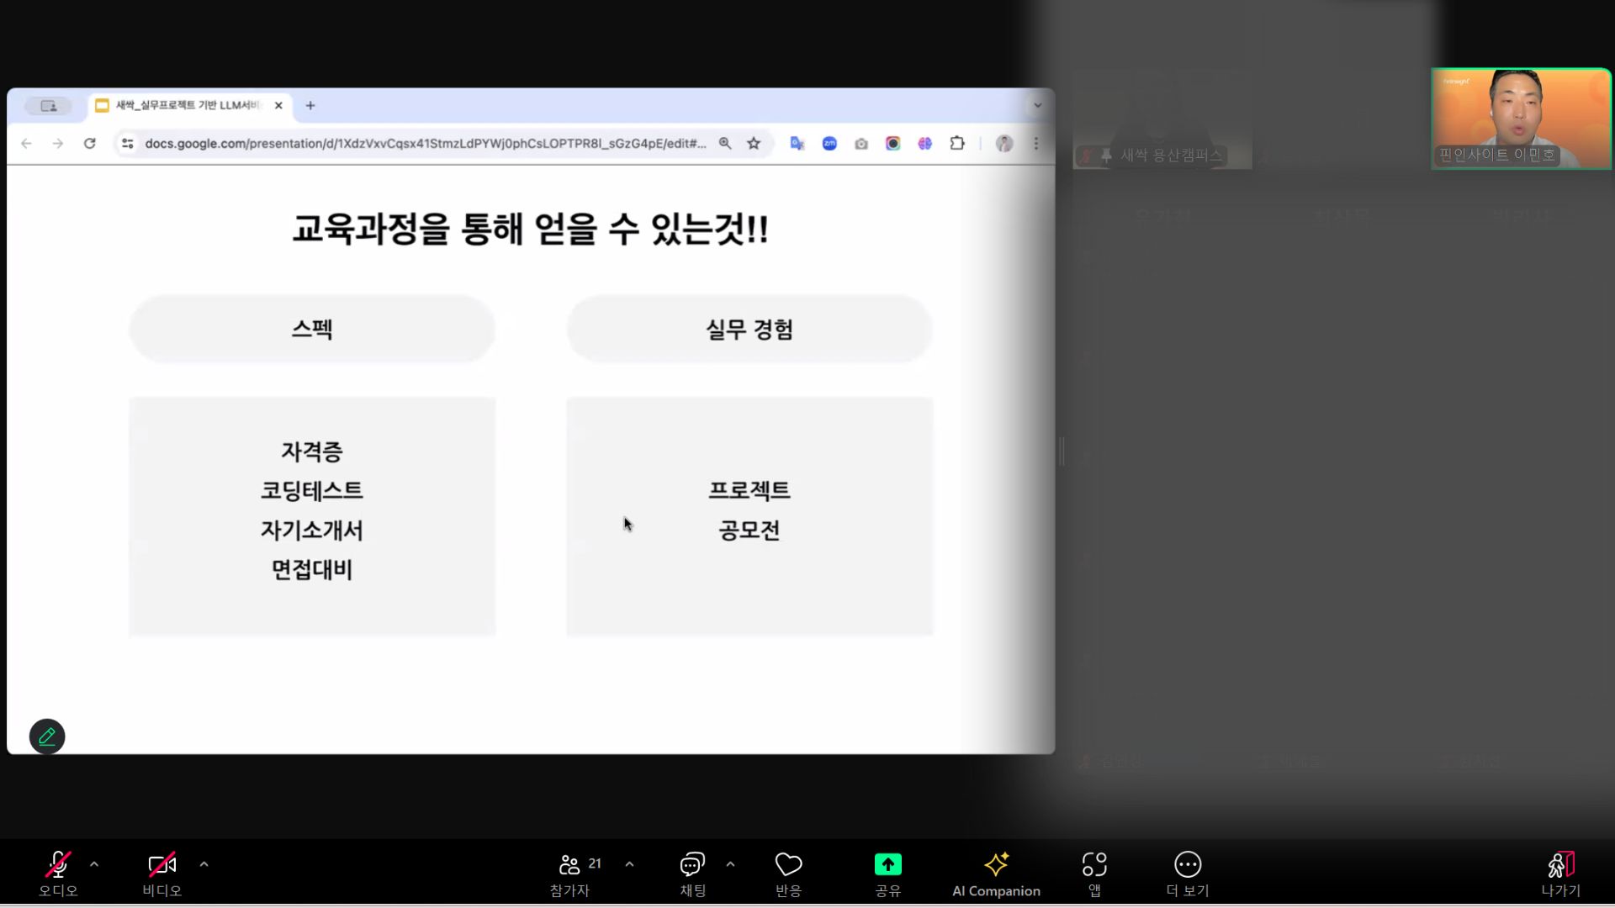Open the 앱 apps panel
The height and width of the screenshot is (908, 1615).
click(x=1094, y=873)
